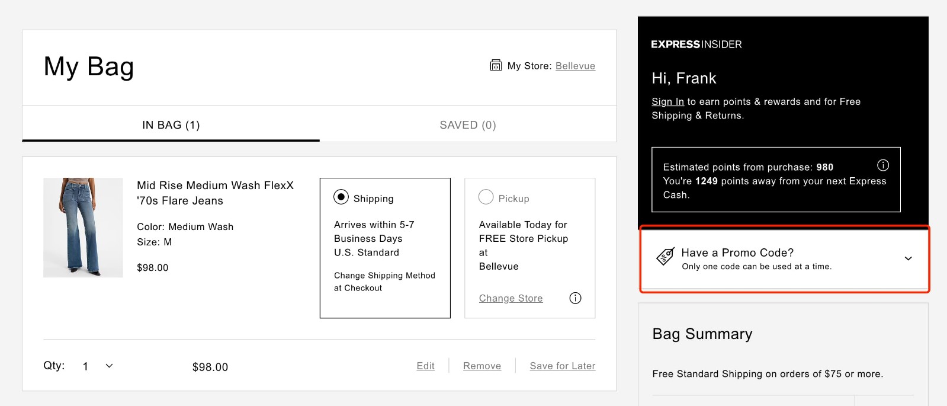Click the Change Store link

(511, 298)
